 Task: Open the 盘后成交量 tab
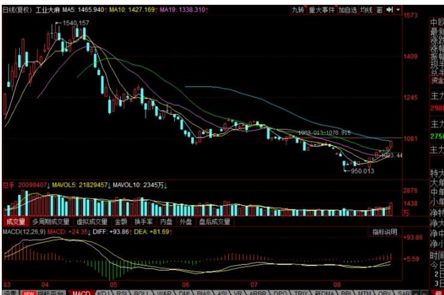214,222
